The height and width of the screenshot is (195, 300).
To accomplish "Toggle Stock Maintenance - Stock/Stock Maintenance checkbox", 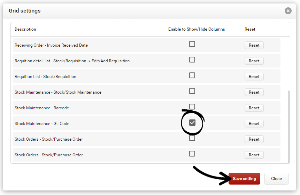I will click(x=192, y=91).
